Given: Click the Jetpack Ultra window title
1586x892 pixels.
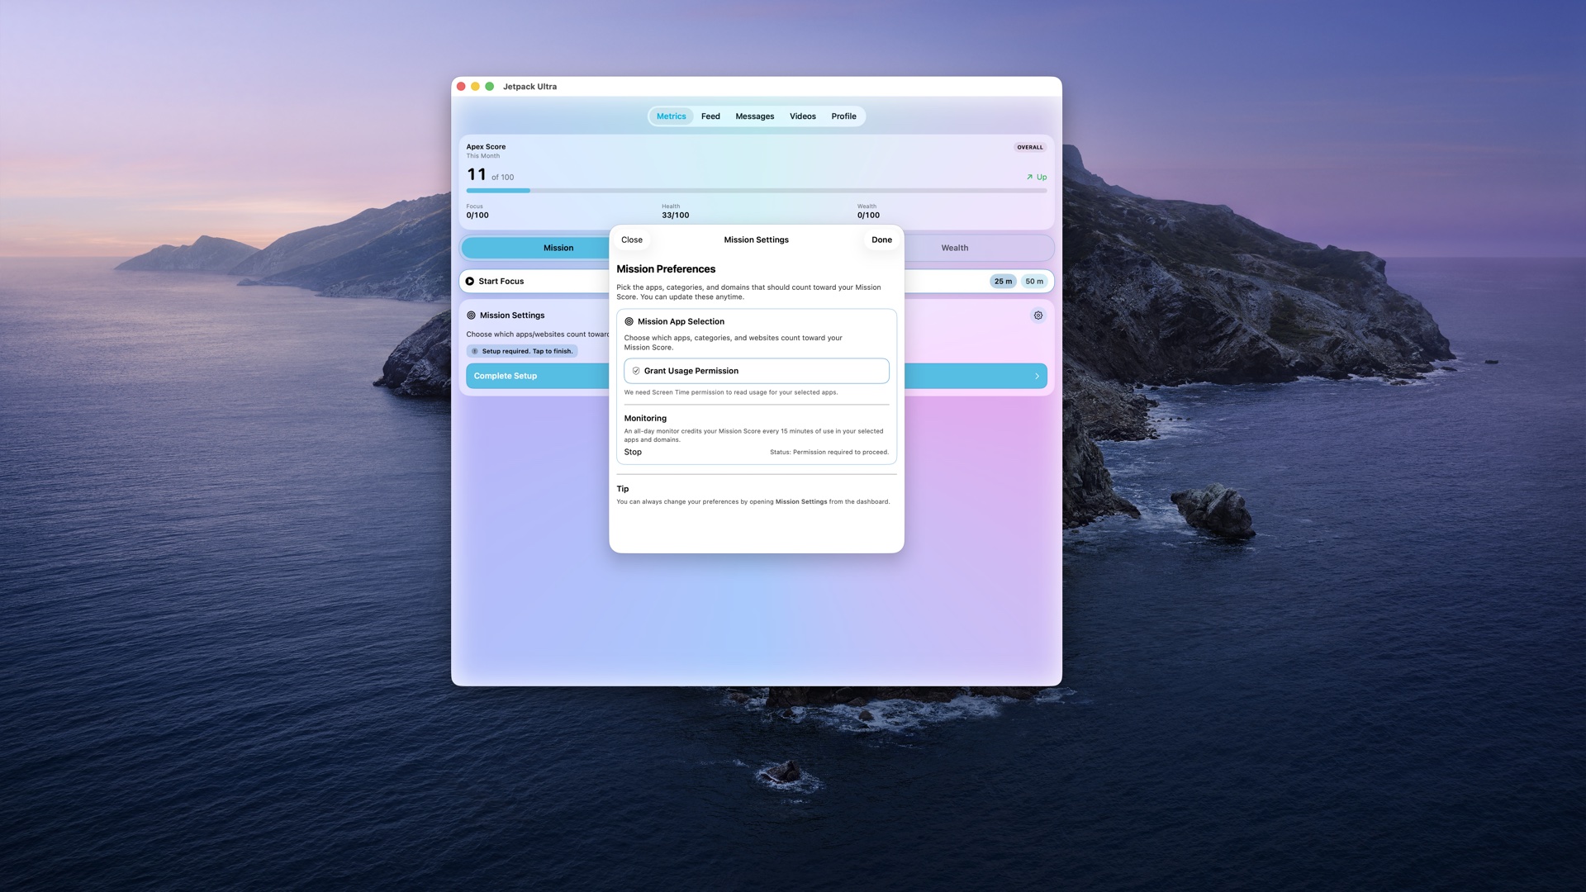Looking at the screenshot, I should pyautogui.click(x=529, y=87).
